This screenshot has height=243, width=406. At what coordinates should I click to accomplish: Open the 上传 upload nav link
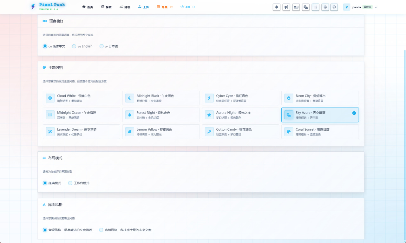[143, 7]
